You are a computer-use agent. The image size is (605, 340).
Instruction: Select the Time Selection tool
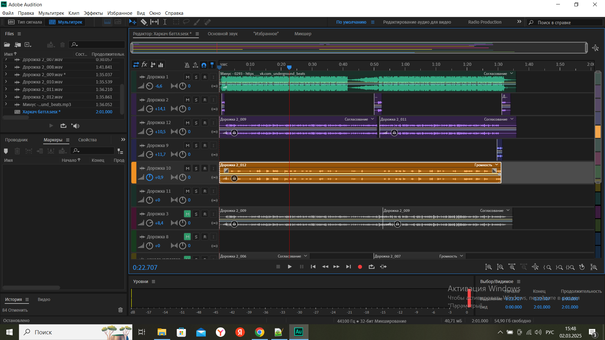click(x=165, y=22)
